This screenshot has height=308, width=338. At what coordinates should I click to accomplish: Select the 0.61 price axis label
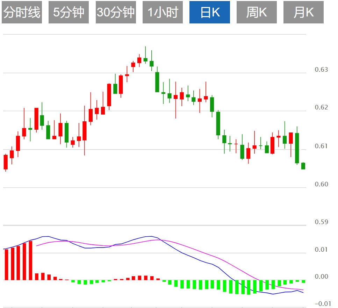pos(321,146)
